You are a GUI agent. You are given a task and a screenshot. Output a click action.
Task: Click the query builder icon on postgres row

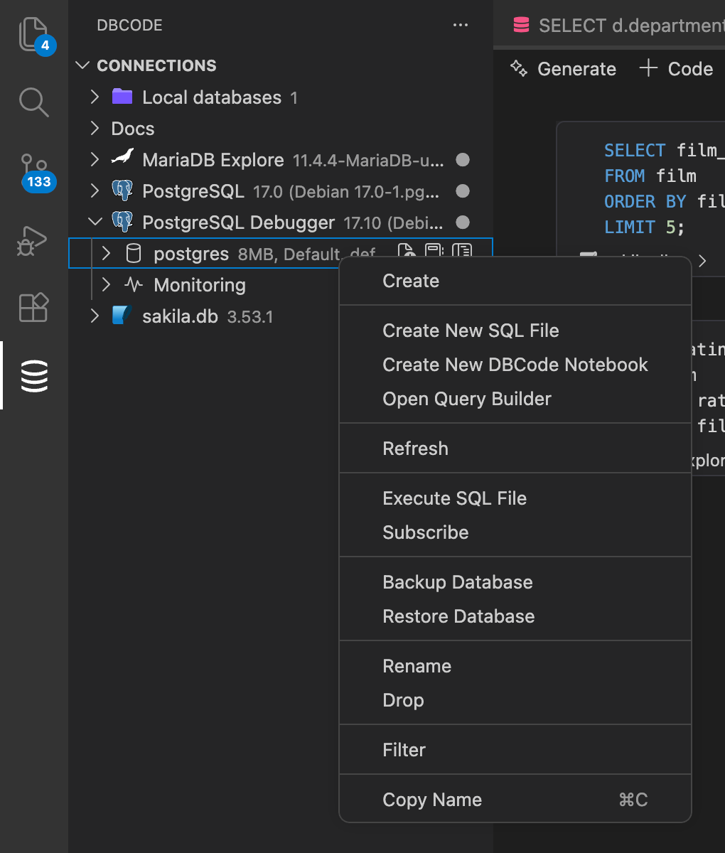pyautogui.click(x=462, y=251)
